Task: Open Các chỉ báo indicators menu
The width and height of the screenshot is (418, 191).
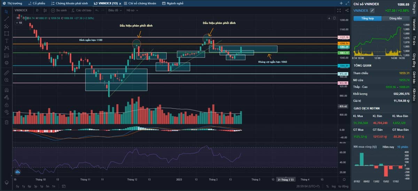Action: [x=81, y=10]
